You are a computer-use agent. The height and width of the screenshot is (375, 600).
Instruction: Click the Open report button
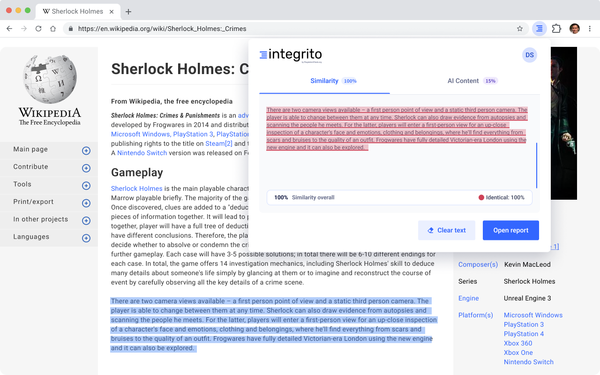(510, 230)
